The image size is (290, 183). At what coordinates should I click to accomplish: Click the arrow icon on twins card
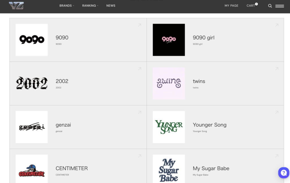click(x=277, y=69)
